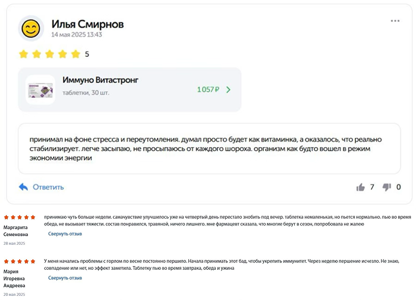Click the Иммуно Витастронг product thumbnail

(40, 90)
